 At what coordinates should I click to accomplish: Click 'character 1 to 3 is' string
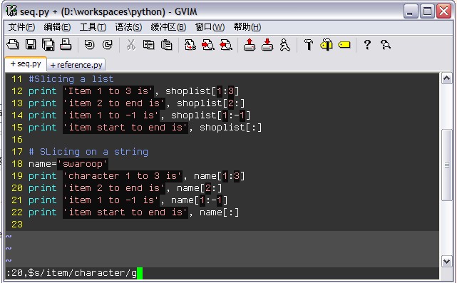(x=123, y=176)
